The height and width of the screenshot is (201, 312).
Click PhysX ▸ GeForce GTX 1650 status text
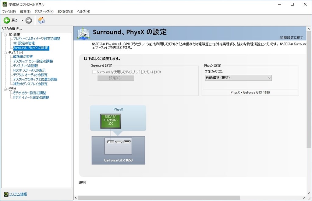point(250,92)
